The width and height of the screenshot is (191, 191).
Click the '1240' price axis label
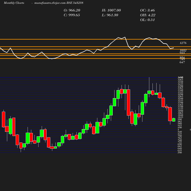tap(180, 99)
